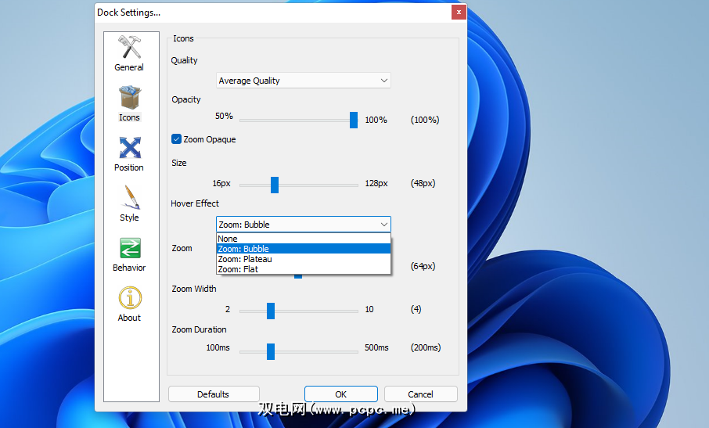Open the General settings icon
Viewport: 709px width, 428px height.
[x=129, y=49]
